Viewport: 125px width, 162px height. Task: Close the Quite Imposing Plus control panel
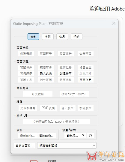[x=114, y=23]
